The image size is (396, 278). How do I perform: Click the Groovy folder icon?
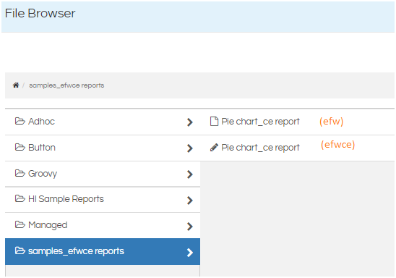pyautogui.click(x=20, y=173)
